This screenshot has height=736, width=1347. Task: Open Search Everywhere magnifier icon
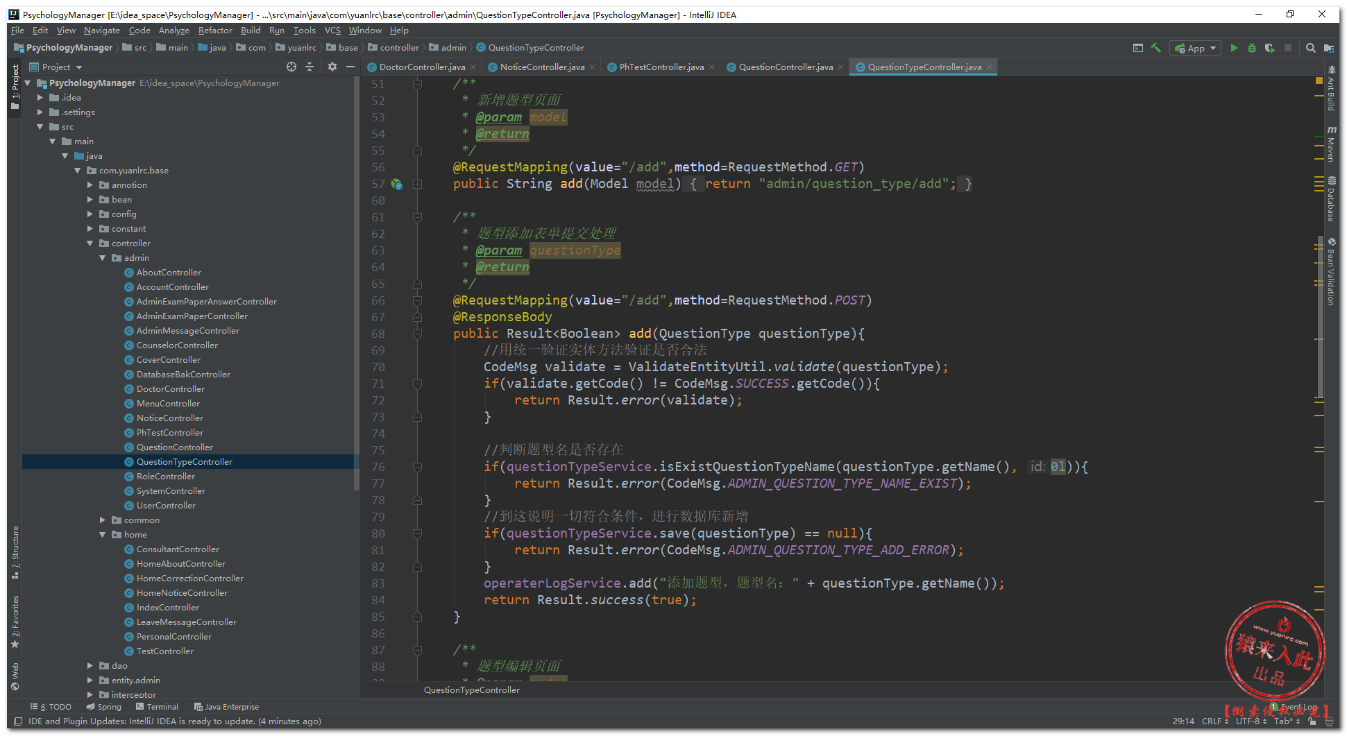tap(1310, 48)
